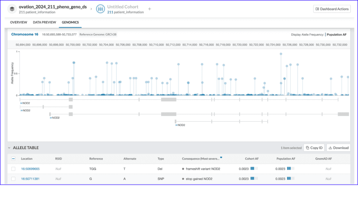
Task: Click the Cohort AF column header
Action: point(252,159)
